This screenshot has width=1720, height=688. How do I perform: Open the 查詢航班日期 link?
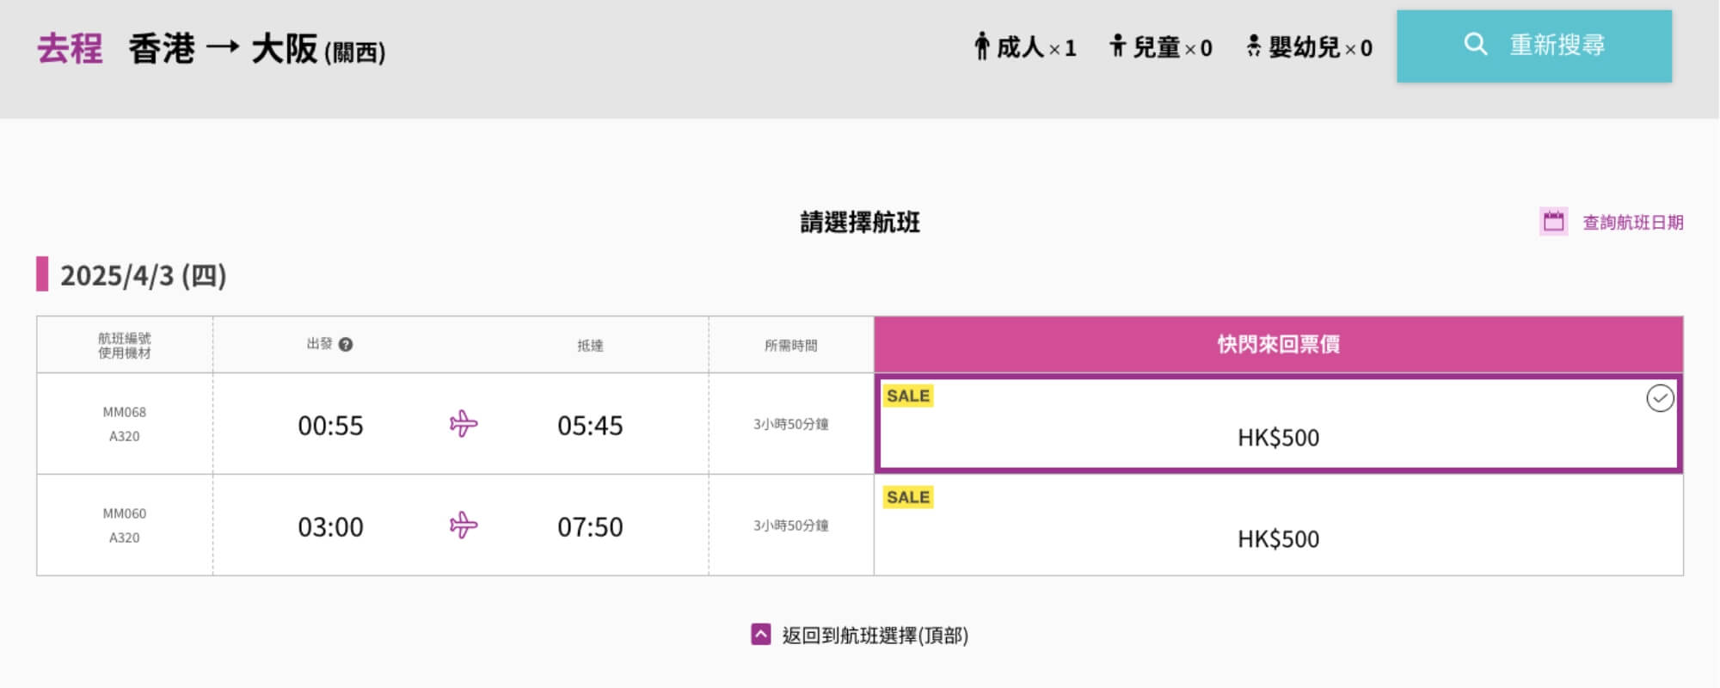(1633, 223)
